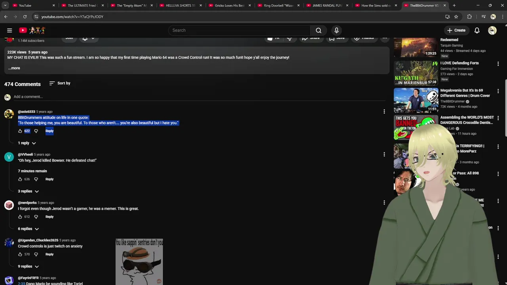Viewport: 507px width, 285px height.
Task: Bookmark this page with the star icon
Action: click(456, 17)
